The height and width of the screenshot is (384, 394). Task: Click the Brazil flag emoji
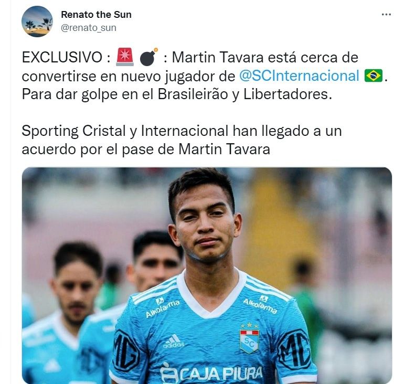[374, 76]
